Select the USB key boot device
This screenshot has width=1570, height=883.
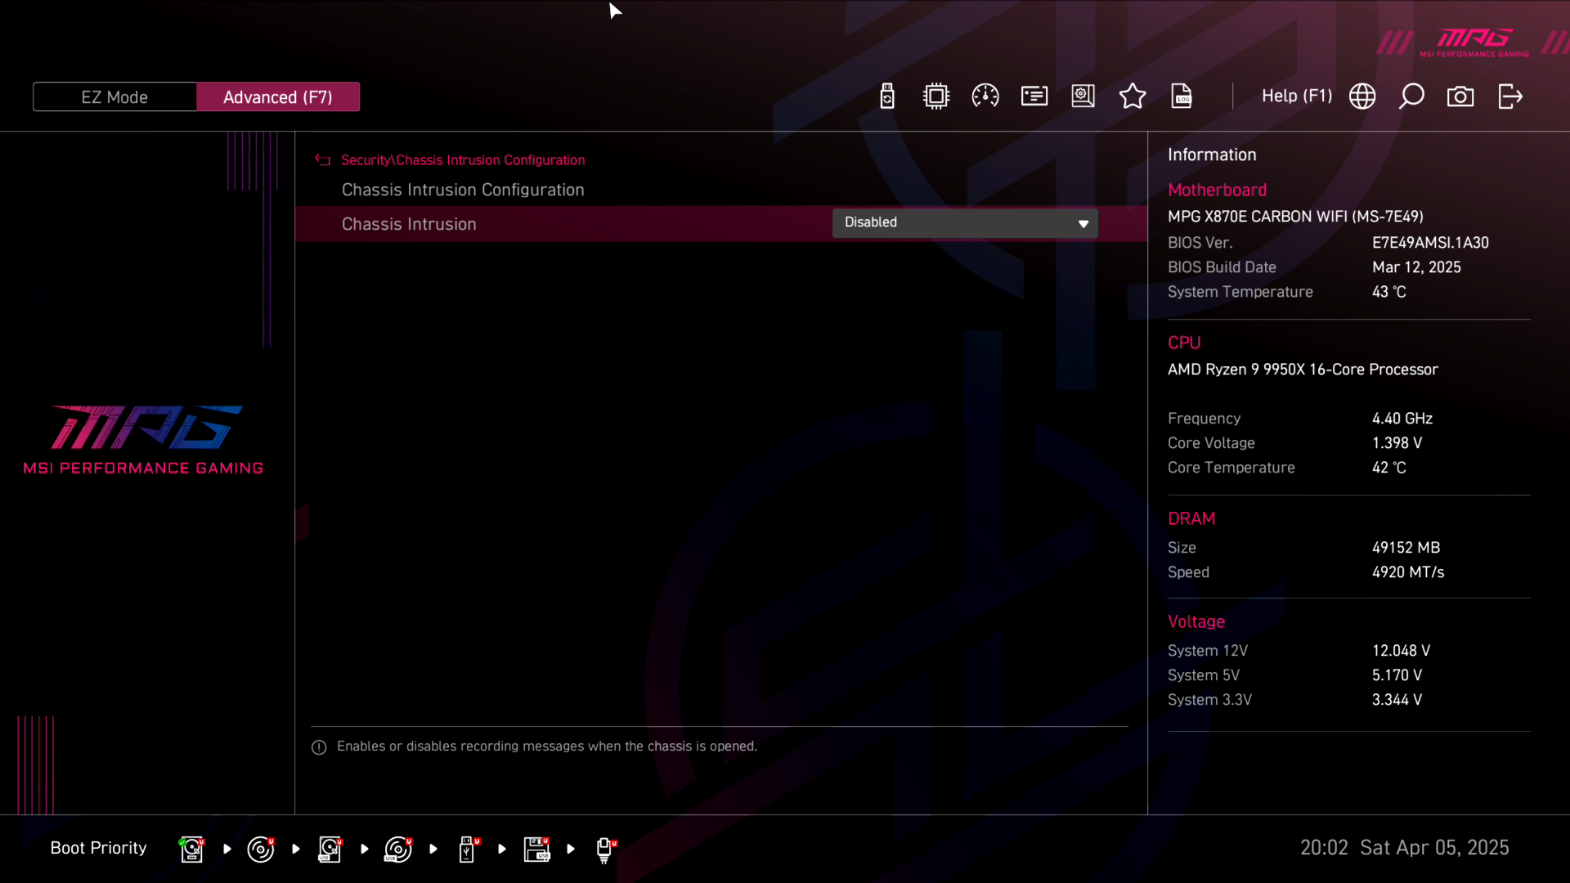tap(467, 849)
